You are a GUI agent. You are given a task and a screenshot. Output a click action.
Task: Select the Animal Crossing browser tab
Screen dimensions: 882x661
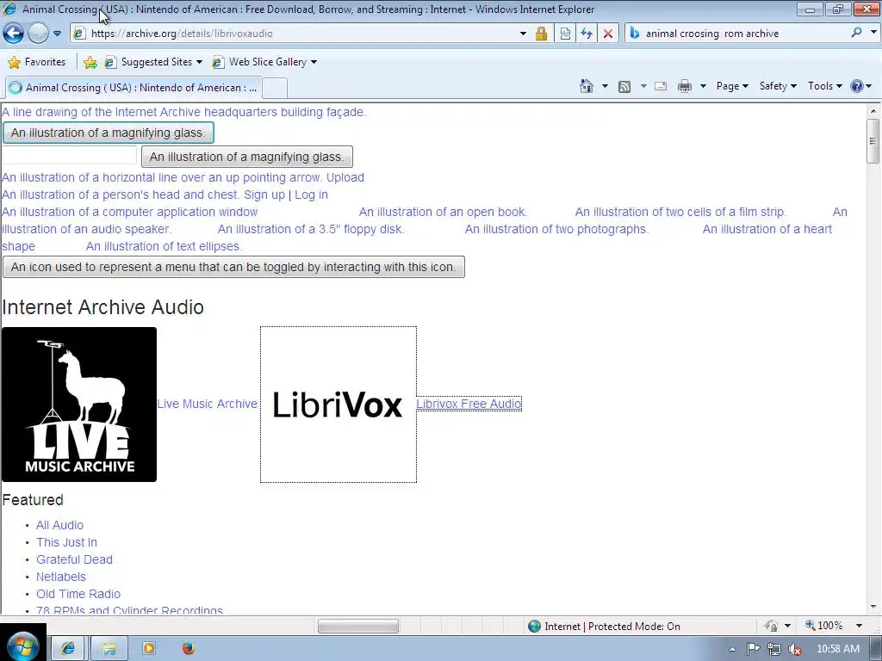[134, 88]
